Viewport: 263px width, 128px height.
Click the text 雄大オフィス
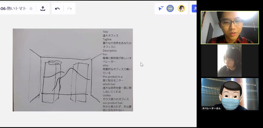[x=110, y=36]
